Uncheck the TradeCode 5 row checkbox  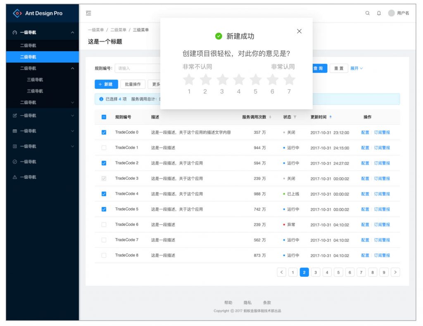tap(104, 209)
